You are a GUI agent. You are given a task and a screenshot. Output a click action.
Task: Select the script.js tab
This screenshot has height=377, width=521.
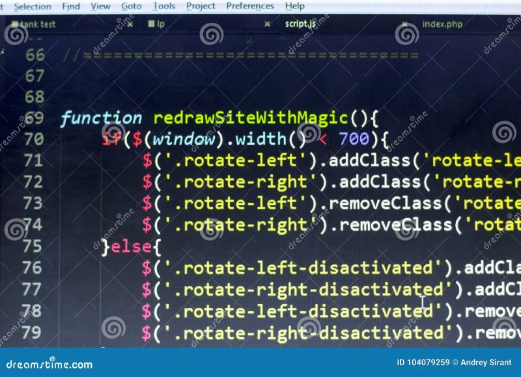point(300,24)
